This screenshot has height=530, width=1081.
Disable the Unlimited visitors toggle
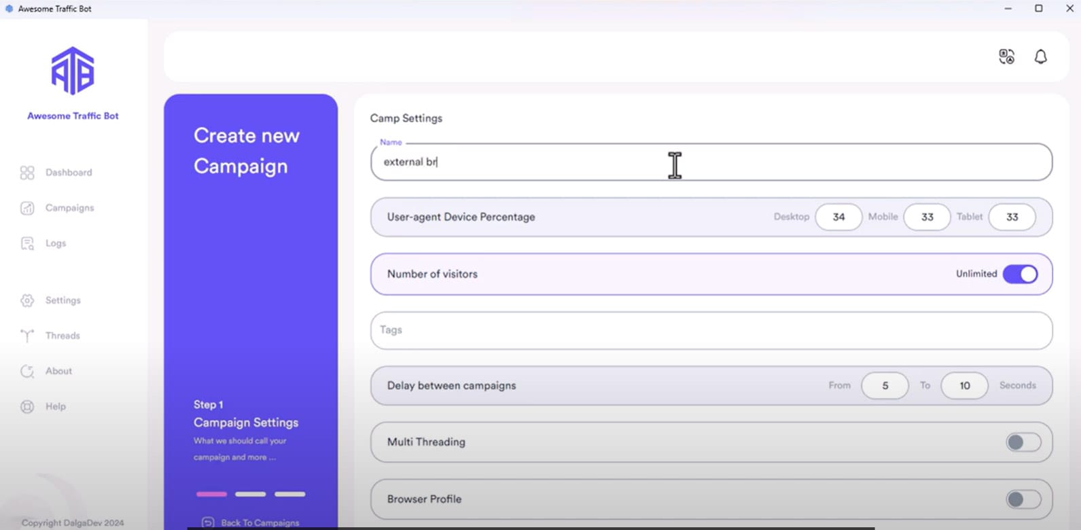pyautogui.click(x=1020, y=274)
